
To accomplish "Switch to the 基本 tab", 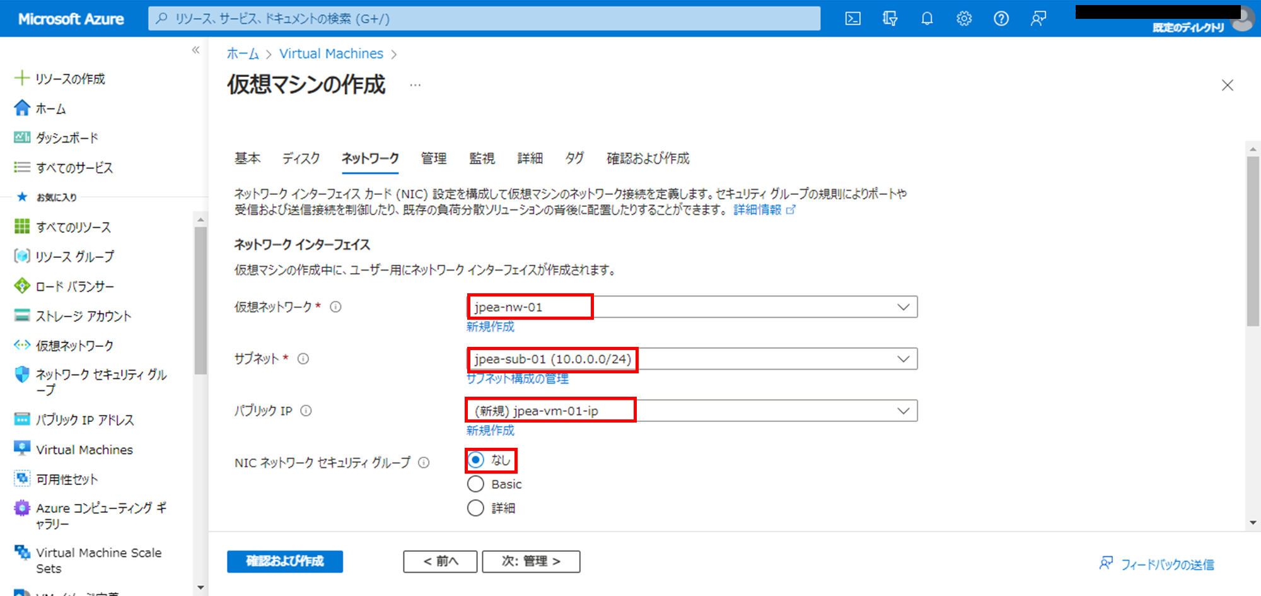I will pyautogui.click(x=248, y=158).
